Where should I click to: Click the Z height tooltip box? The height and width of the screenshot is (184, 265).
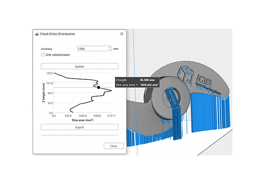[x=137, y=82]
